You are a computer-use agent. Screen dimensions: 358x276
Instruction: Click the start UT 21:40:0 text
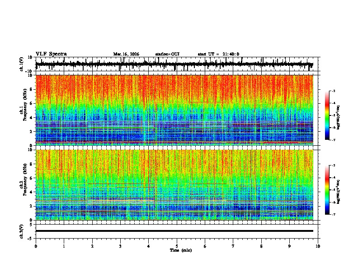[x=218, y=54]
